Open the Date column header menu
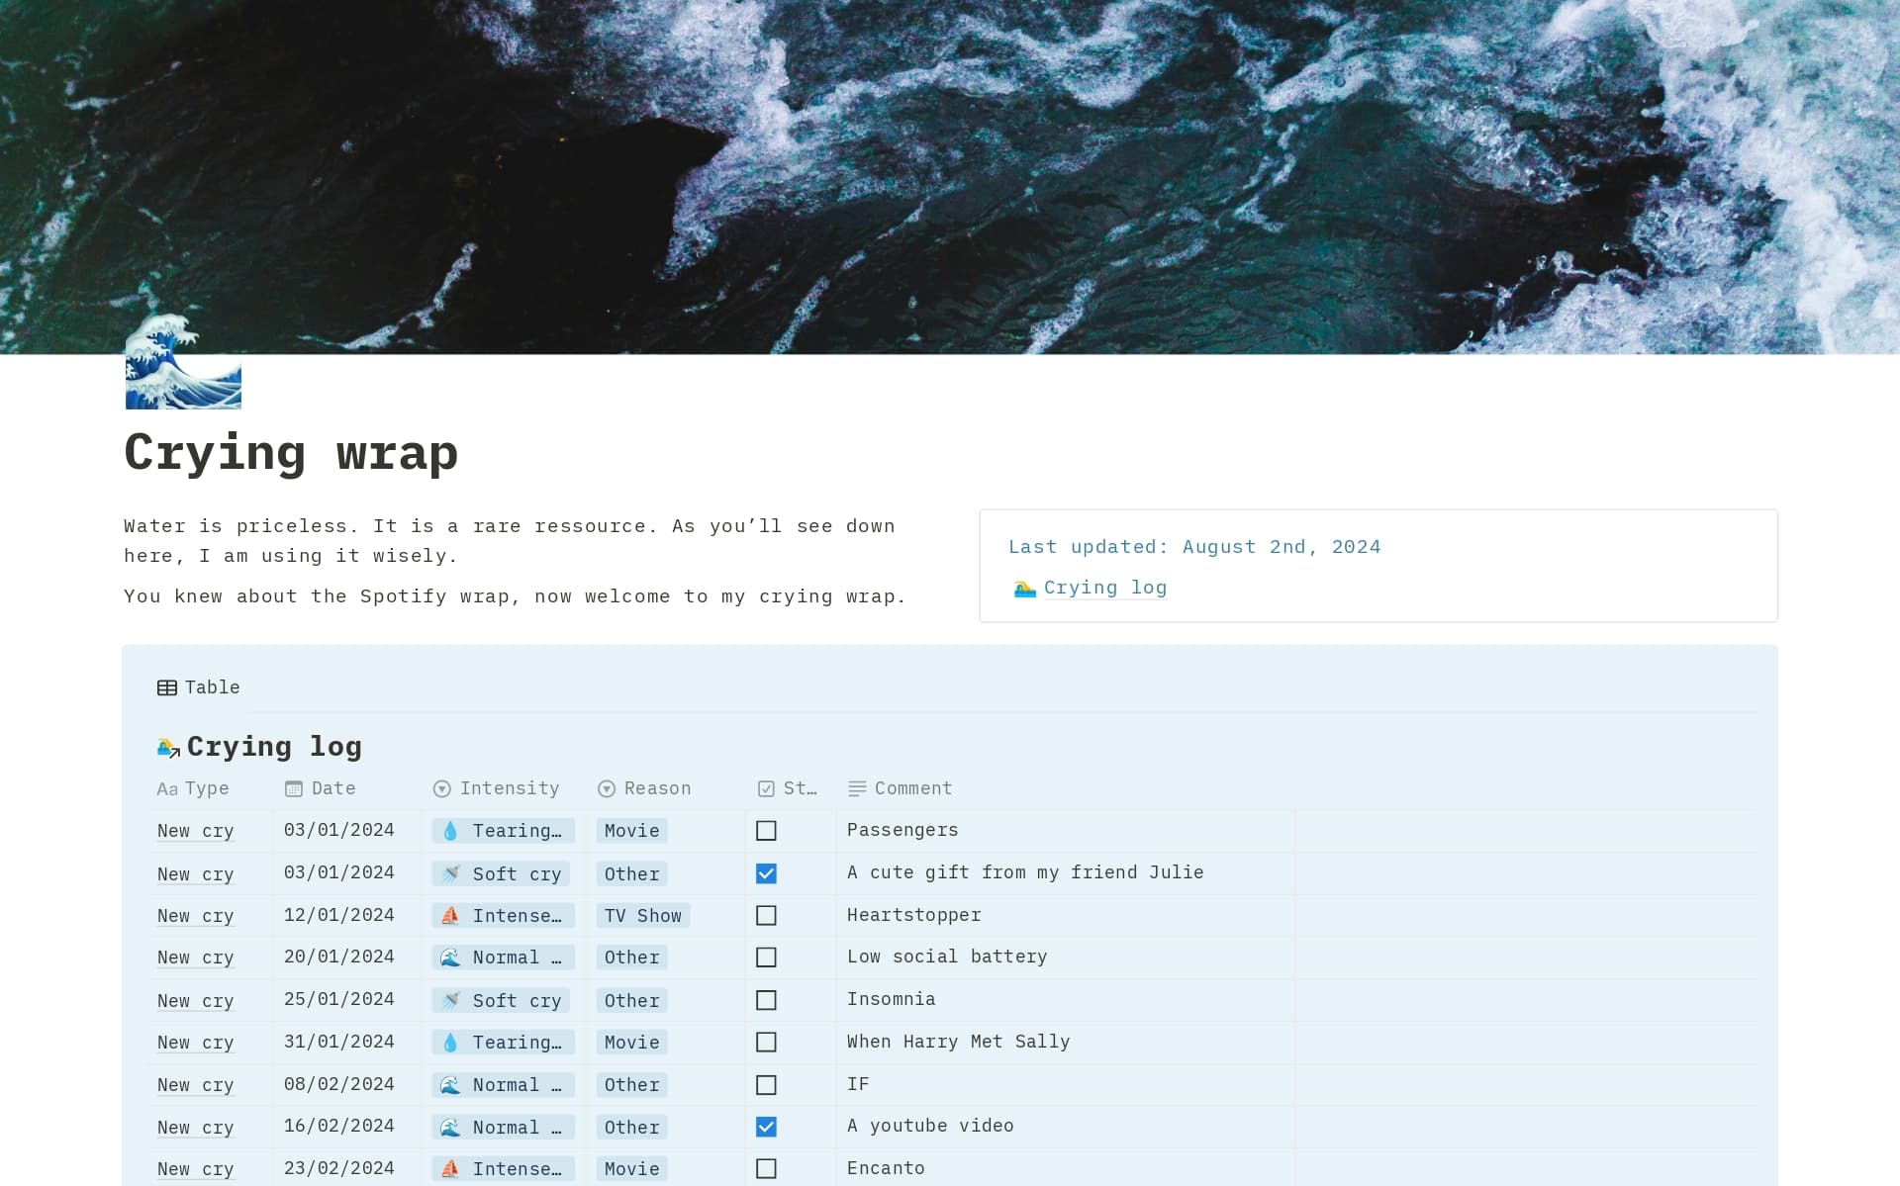The width and height of the screenshot is (1900, 1186). pyautogui.click(x=320, y=788)
